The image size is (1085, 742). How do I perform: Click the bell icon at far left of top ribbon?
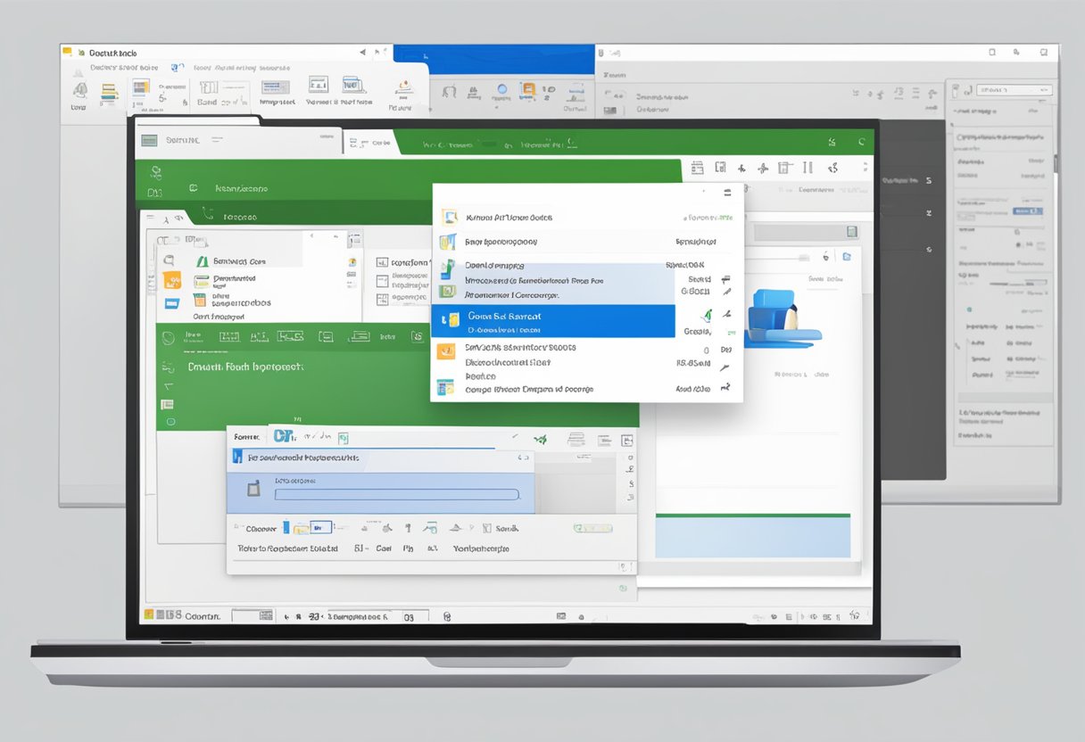coord(80,90)
